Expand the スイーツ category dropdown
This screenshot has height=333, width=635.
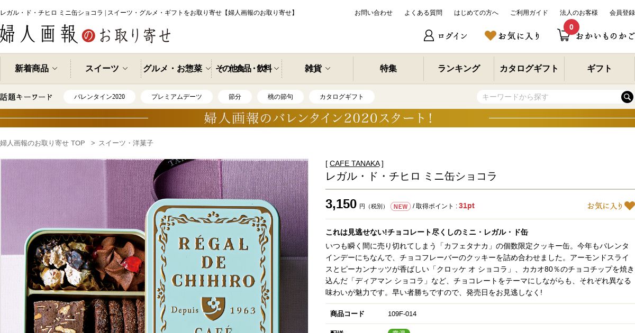coord(106,68)
